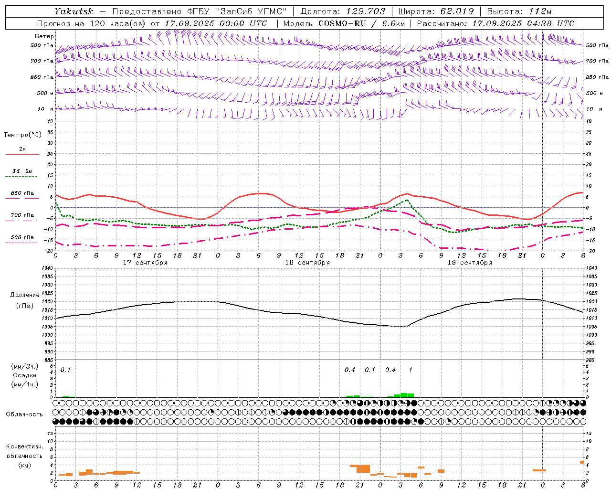Click the Рассчитано: 17.09.2025 04:38 UTC timestamp
Screen dimensions: 611x489
(495, 23)
